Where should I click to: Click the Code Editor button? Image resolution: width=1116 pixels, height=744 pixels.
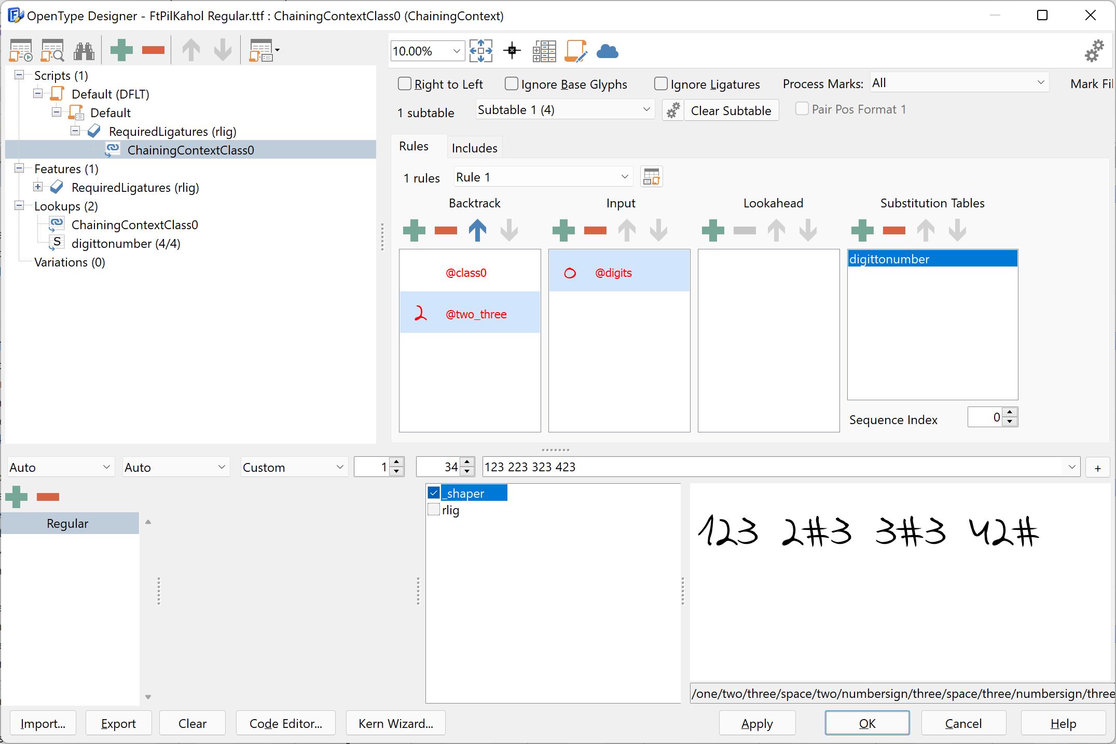tap(287, 722)
